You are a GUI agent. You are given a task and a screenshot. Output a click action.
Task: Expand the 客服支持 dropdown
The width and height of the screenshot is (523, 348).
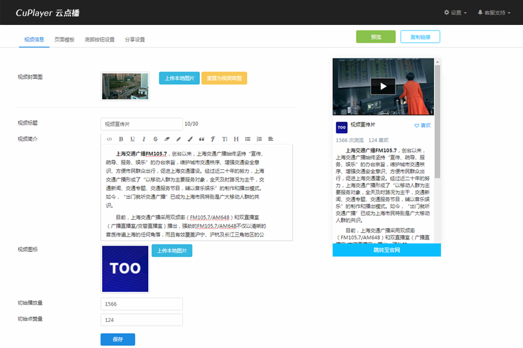[x=493, y=12]
